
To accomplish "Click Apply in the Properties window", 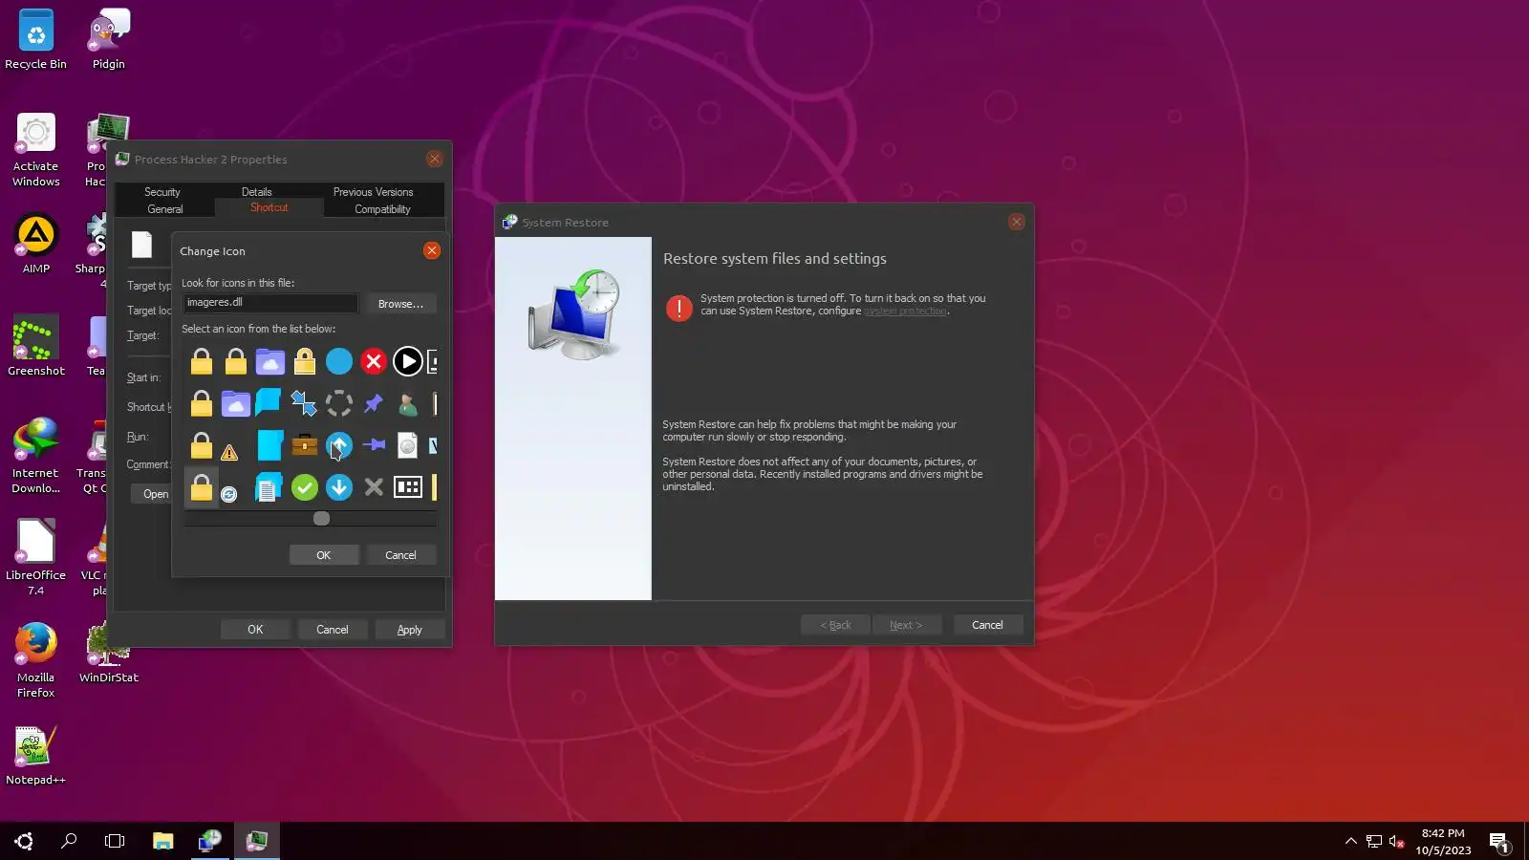I will pyautogui.click(x=409, y=630).
